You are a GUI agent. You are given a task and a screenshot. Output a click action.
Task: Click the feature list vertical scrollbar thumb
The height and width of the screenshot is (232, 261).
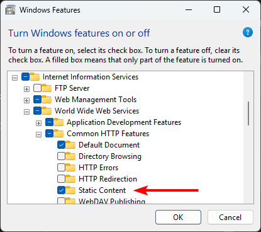248,113
